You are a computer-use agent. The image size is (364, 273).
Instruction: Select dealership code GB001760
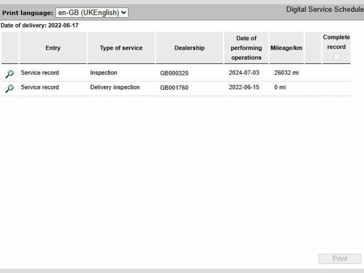[174, 88]
